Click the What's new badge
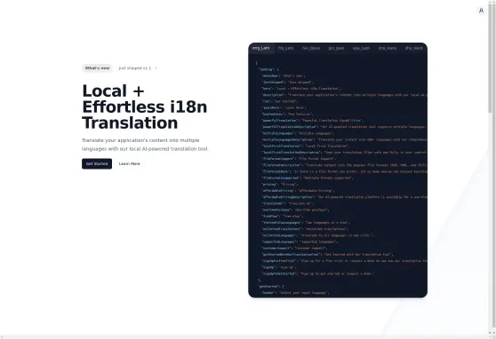The width and height of the screenshot is (496, 339). [97, 68]
